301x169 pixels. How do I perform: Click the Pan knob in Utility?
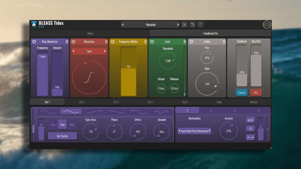pos(207,58)
